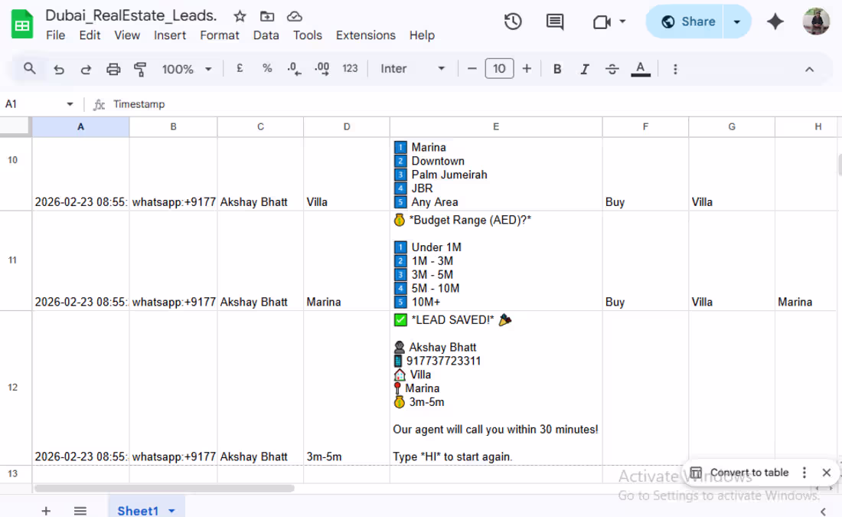Viewport: 842px width, 517px height.
Task: Open the View menu
Action: pos(127,35)
